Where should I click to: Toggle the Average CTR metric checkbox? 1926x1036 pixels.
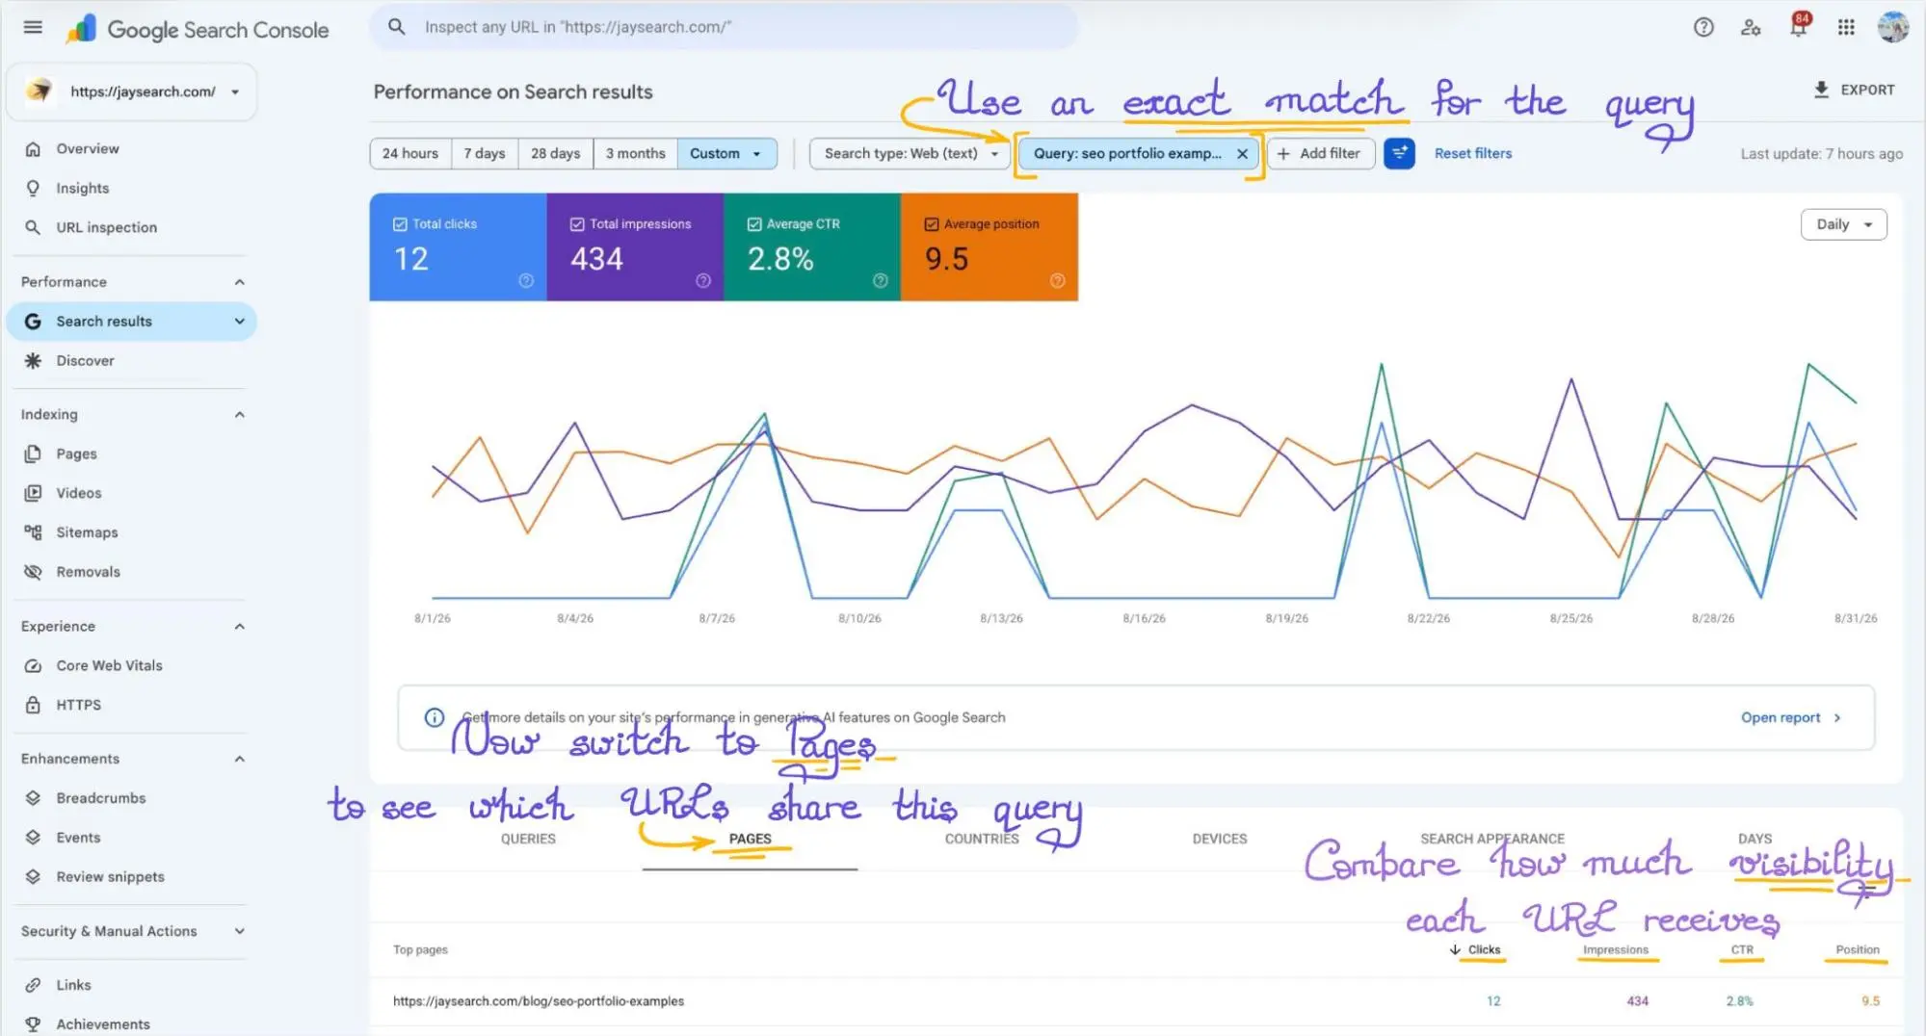(x=754, y=223)
